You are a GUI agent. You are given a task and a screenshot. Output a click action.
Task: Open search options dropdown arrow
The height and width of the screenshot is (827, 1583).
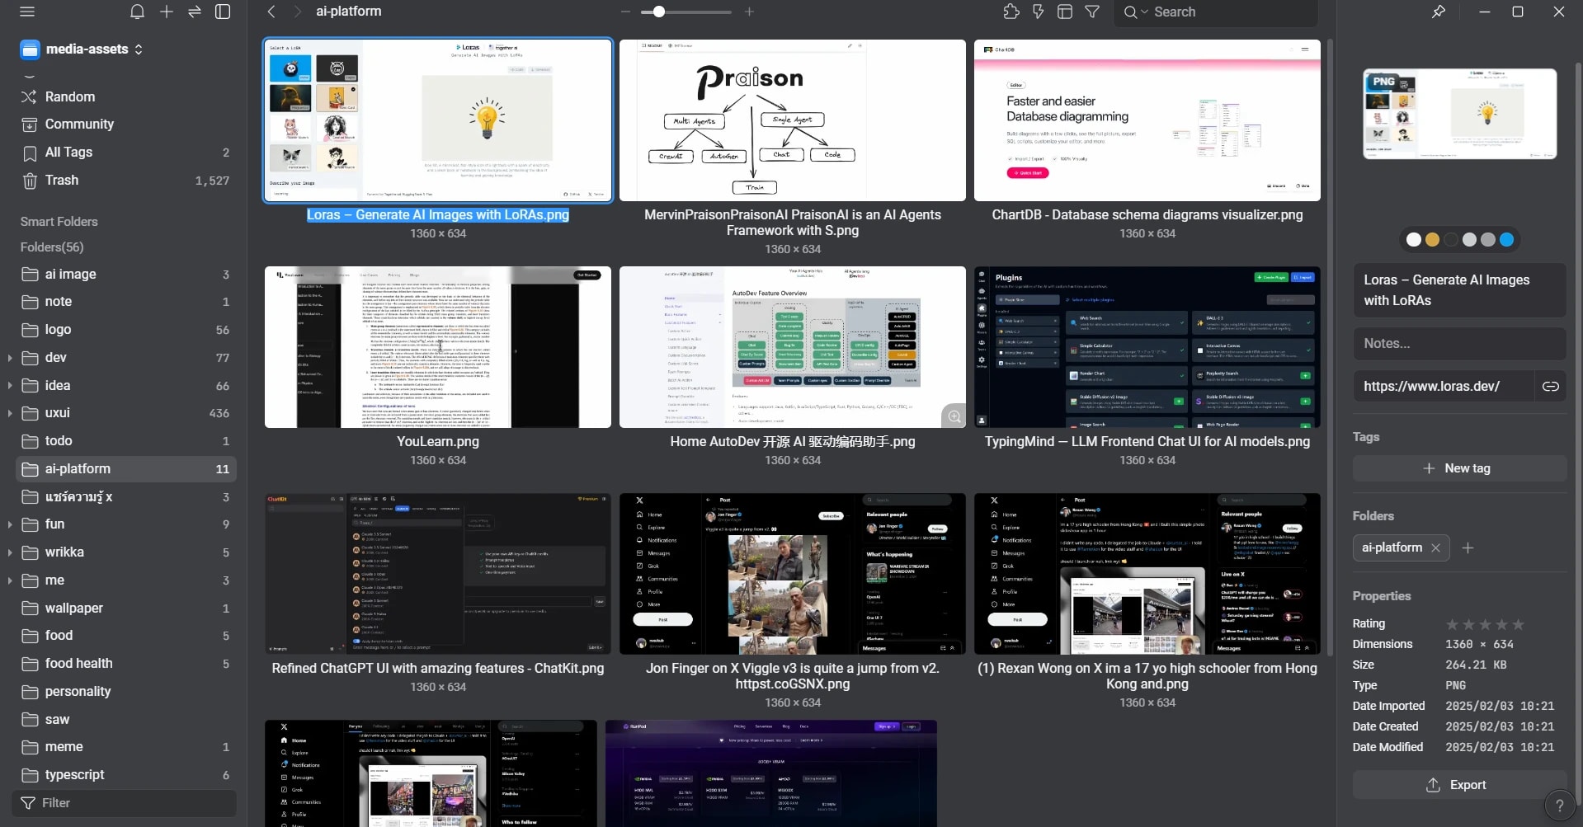1144,12
